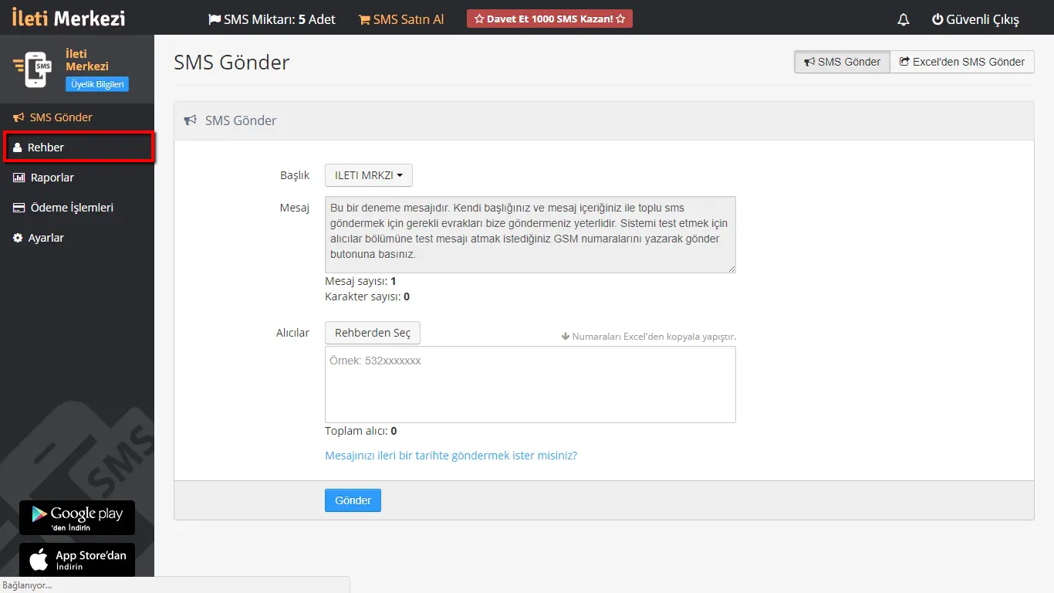The width and height of the screenshot is (1054, 593).
Task: Click the Alıcılar numbers input box
Action: [x=530, y=385]
